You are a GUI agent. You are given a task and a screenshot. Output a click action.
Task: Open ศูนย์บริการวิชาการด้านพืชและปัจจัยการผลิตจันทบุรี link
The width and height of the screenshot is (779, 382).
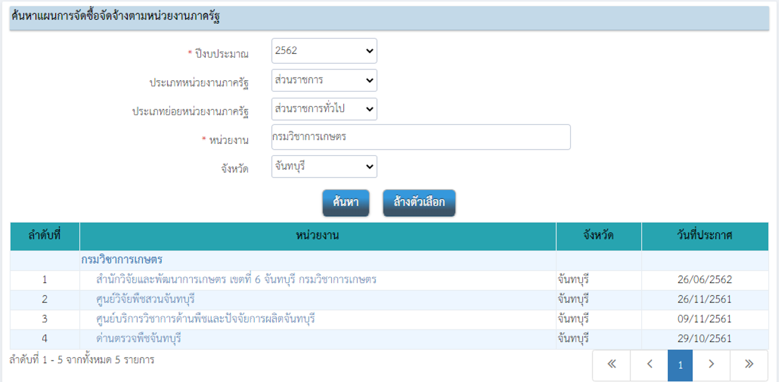(x=205, y=318)
